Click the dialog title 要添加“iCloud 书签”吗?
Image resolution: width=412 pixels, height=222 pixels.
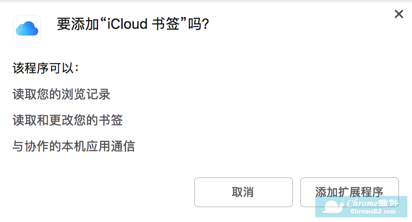(133, 24)
